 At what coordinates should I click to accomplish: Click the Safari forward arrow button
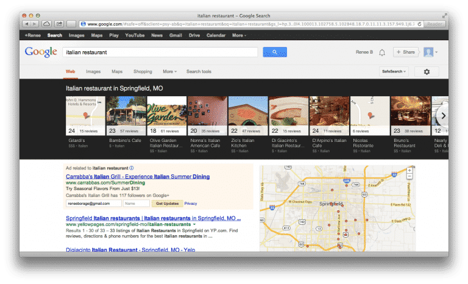(x=35, y=24)
